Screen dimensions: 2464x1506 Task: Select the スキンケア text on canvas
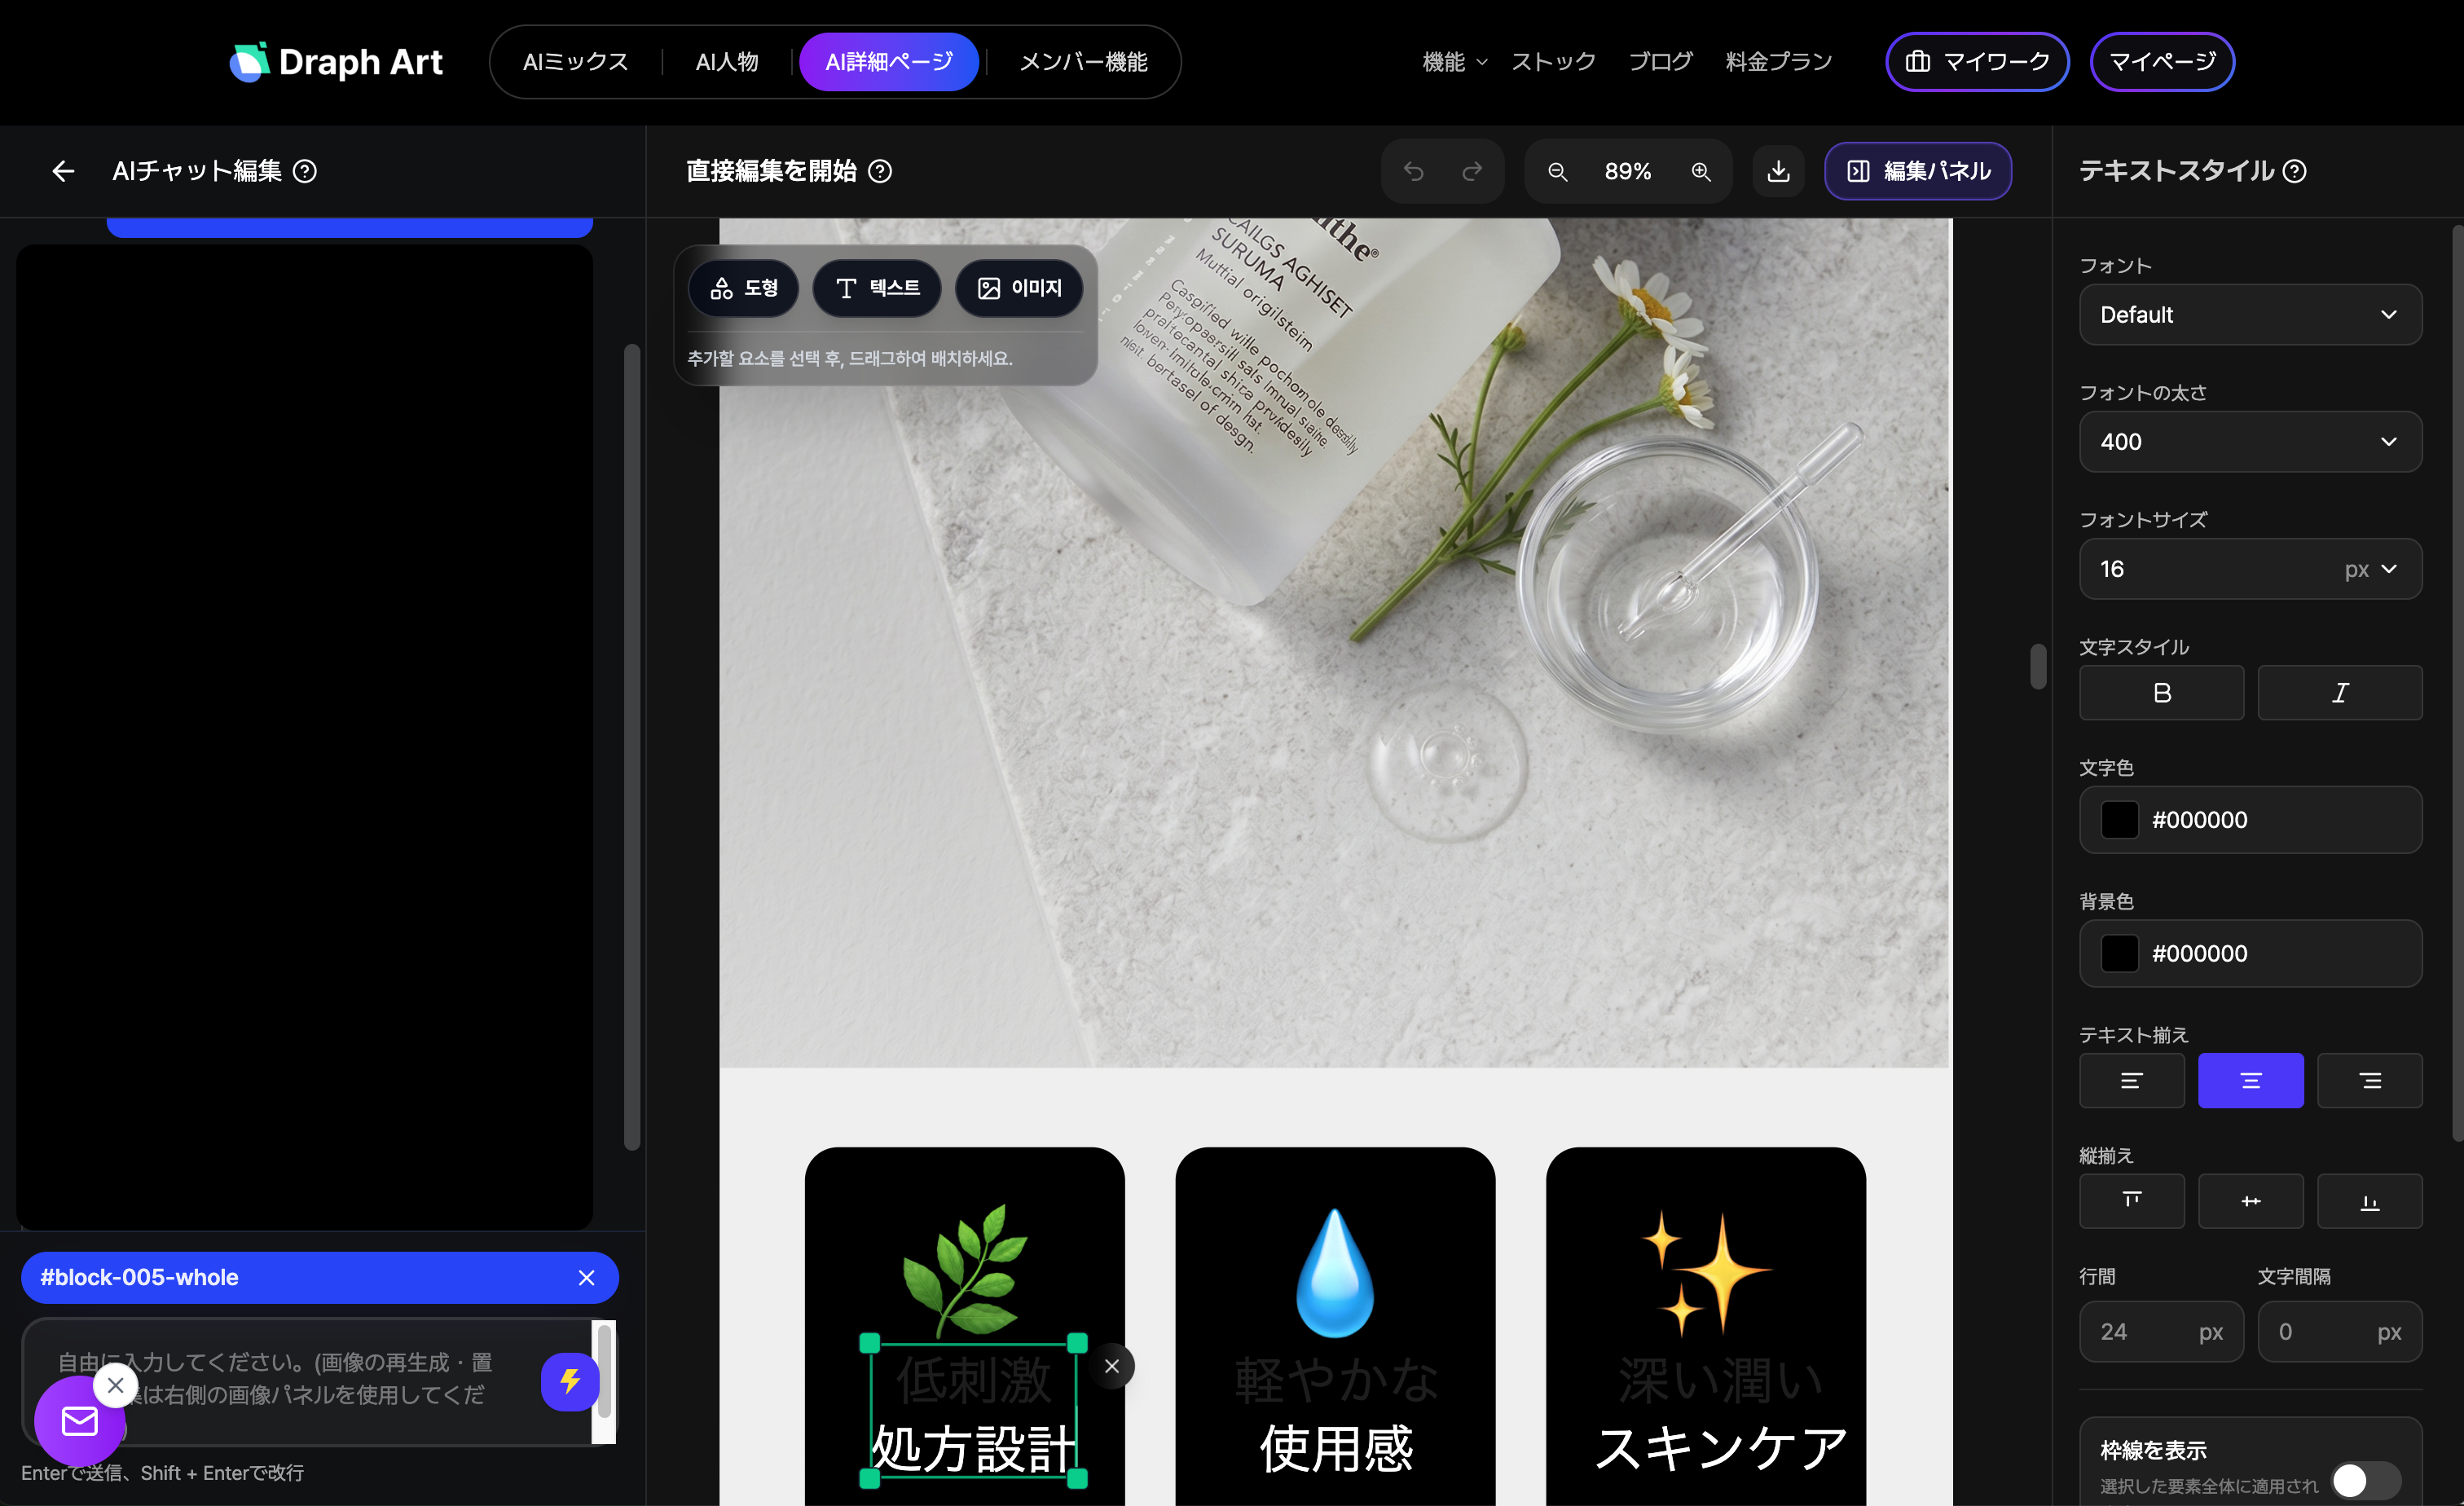(1720, 1448)
